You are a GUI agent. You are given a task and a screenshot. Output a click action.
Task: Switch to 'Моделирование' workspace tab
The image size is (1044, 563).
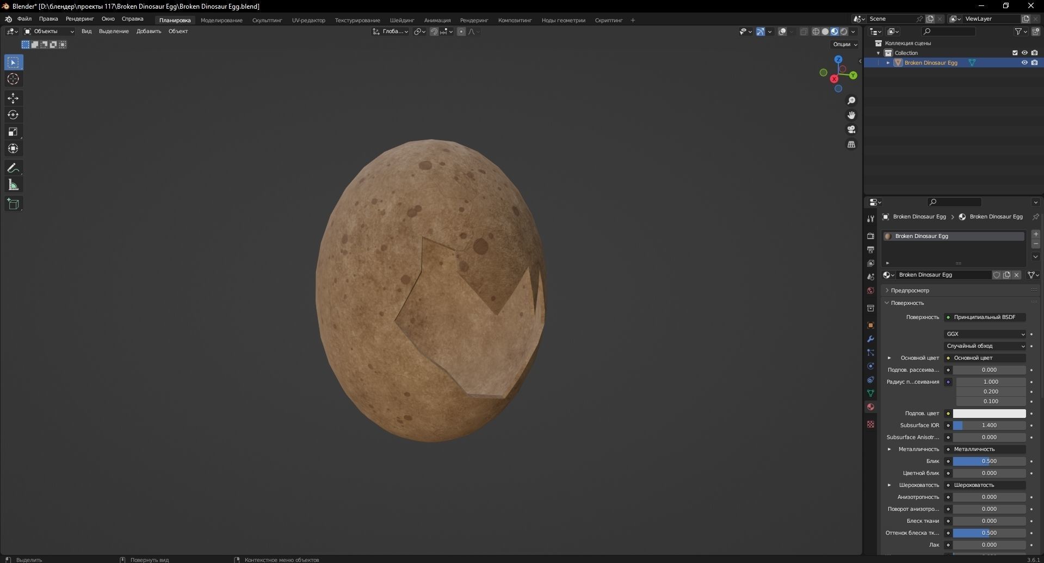coord(221,20)
